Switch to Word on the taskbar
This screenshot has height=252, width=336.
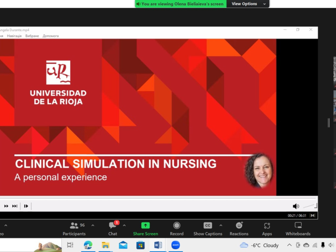(x=158, y=245)
